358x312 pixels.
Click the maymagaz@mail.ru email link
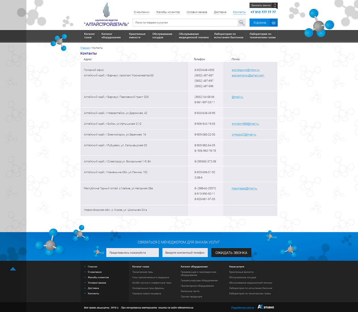tap(244, 188)
